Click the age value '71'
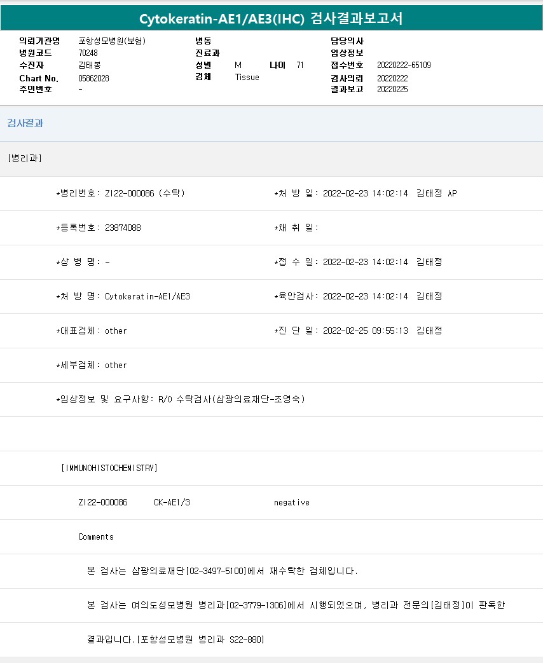This screenshot has width=543, height=663. pos(300,65)
